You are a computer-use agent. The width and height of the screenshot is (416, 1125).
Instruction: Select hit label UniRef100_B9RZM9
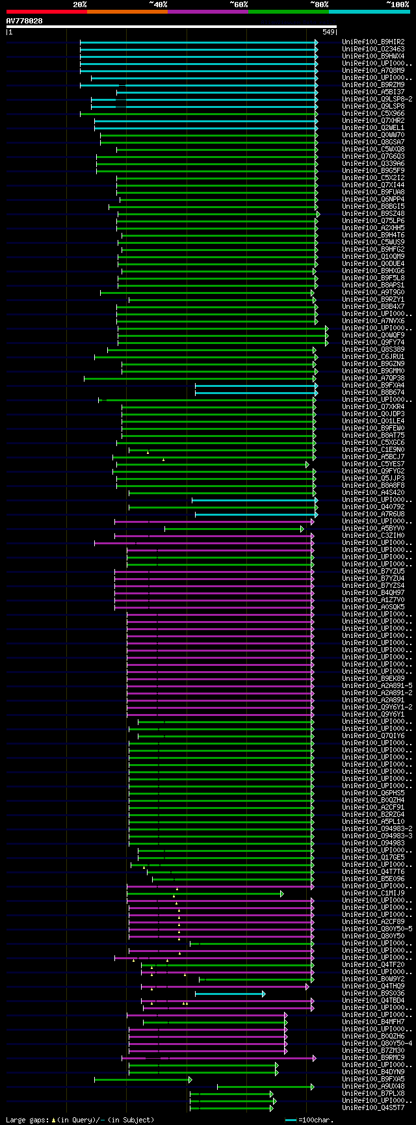pos(373,85)
